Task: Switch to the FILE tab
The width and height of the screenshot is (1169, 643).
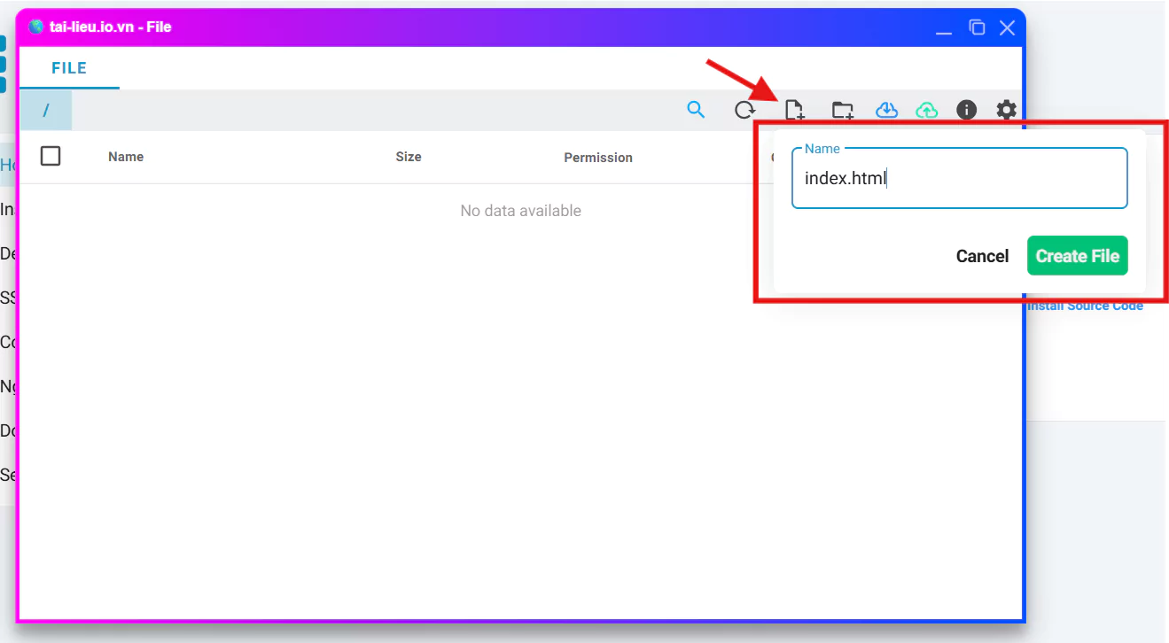Action: [69, 68]
